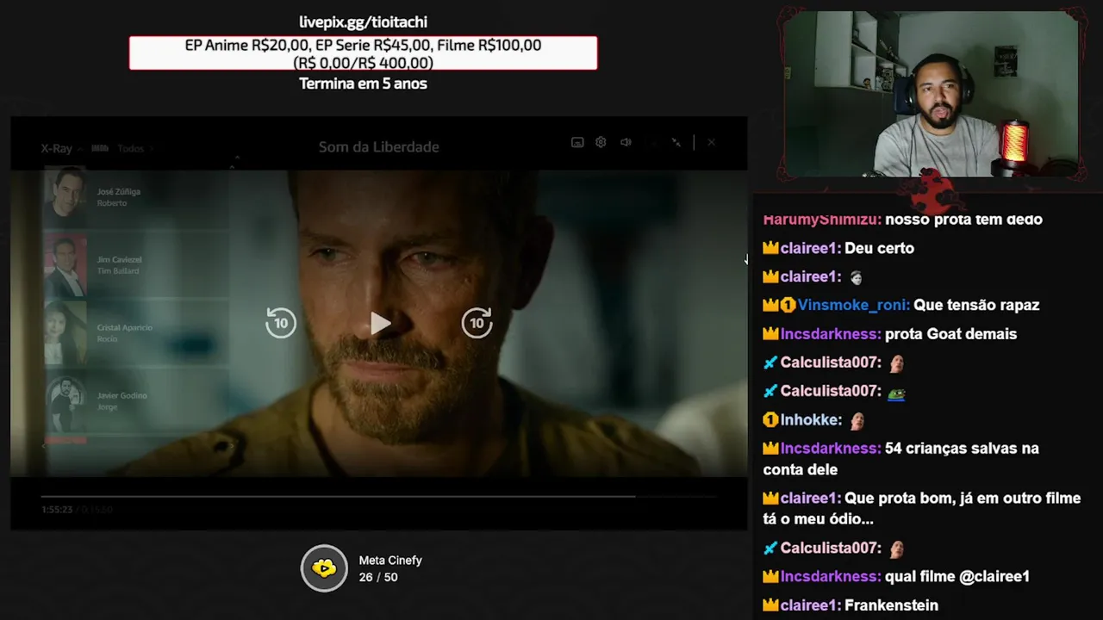This screenshot has width=1103, height=620.
Task: Open the subtitles and audio menu icon
Action: coord(577,142)
